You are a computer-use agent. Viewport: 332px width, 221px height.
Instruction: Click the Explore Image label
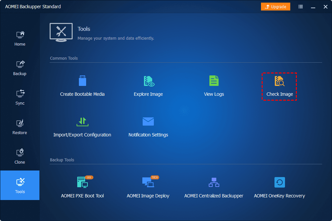(x=148, y=94)
